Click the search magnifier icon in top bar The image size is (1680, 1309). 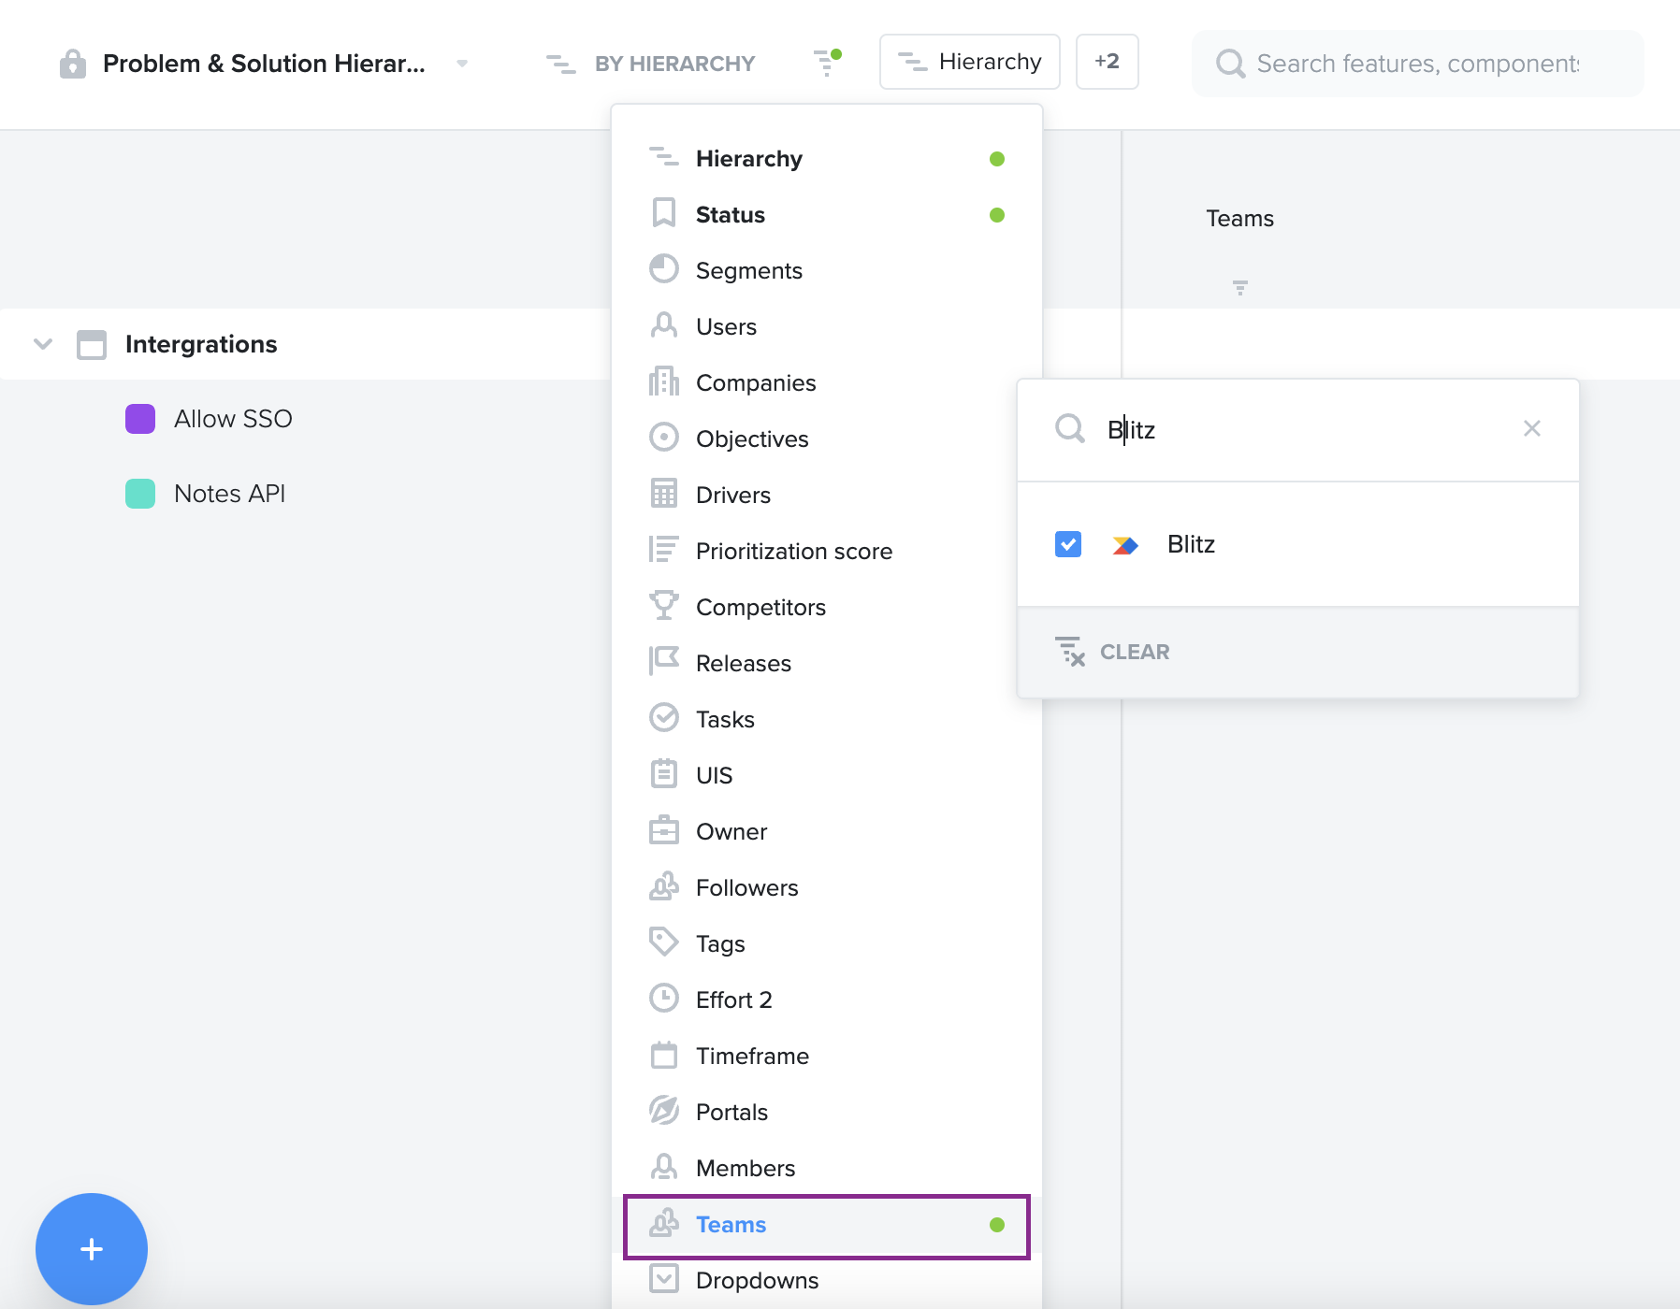pyautogui.click(x=1230, y=64)
